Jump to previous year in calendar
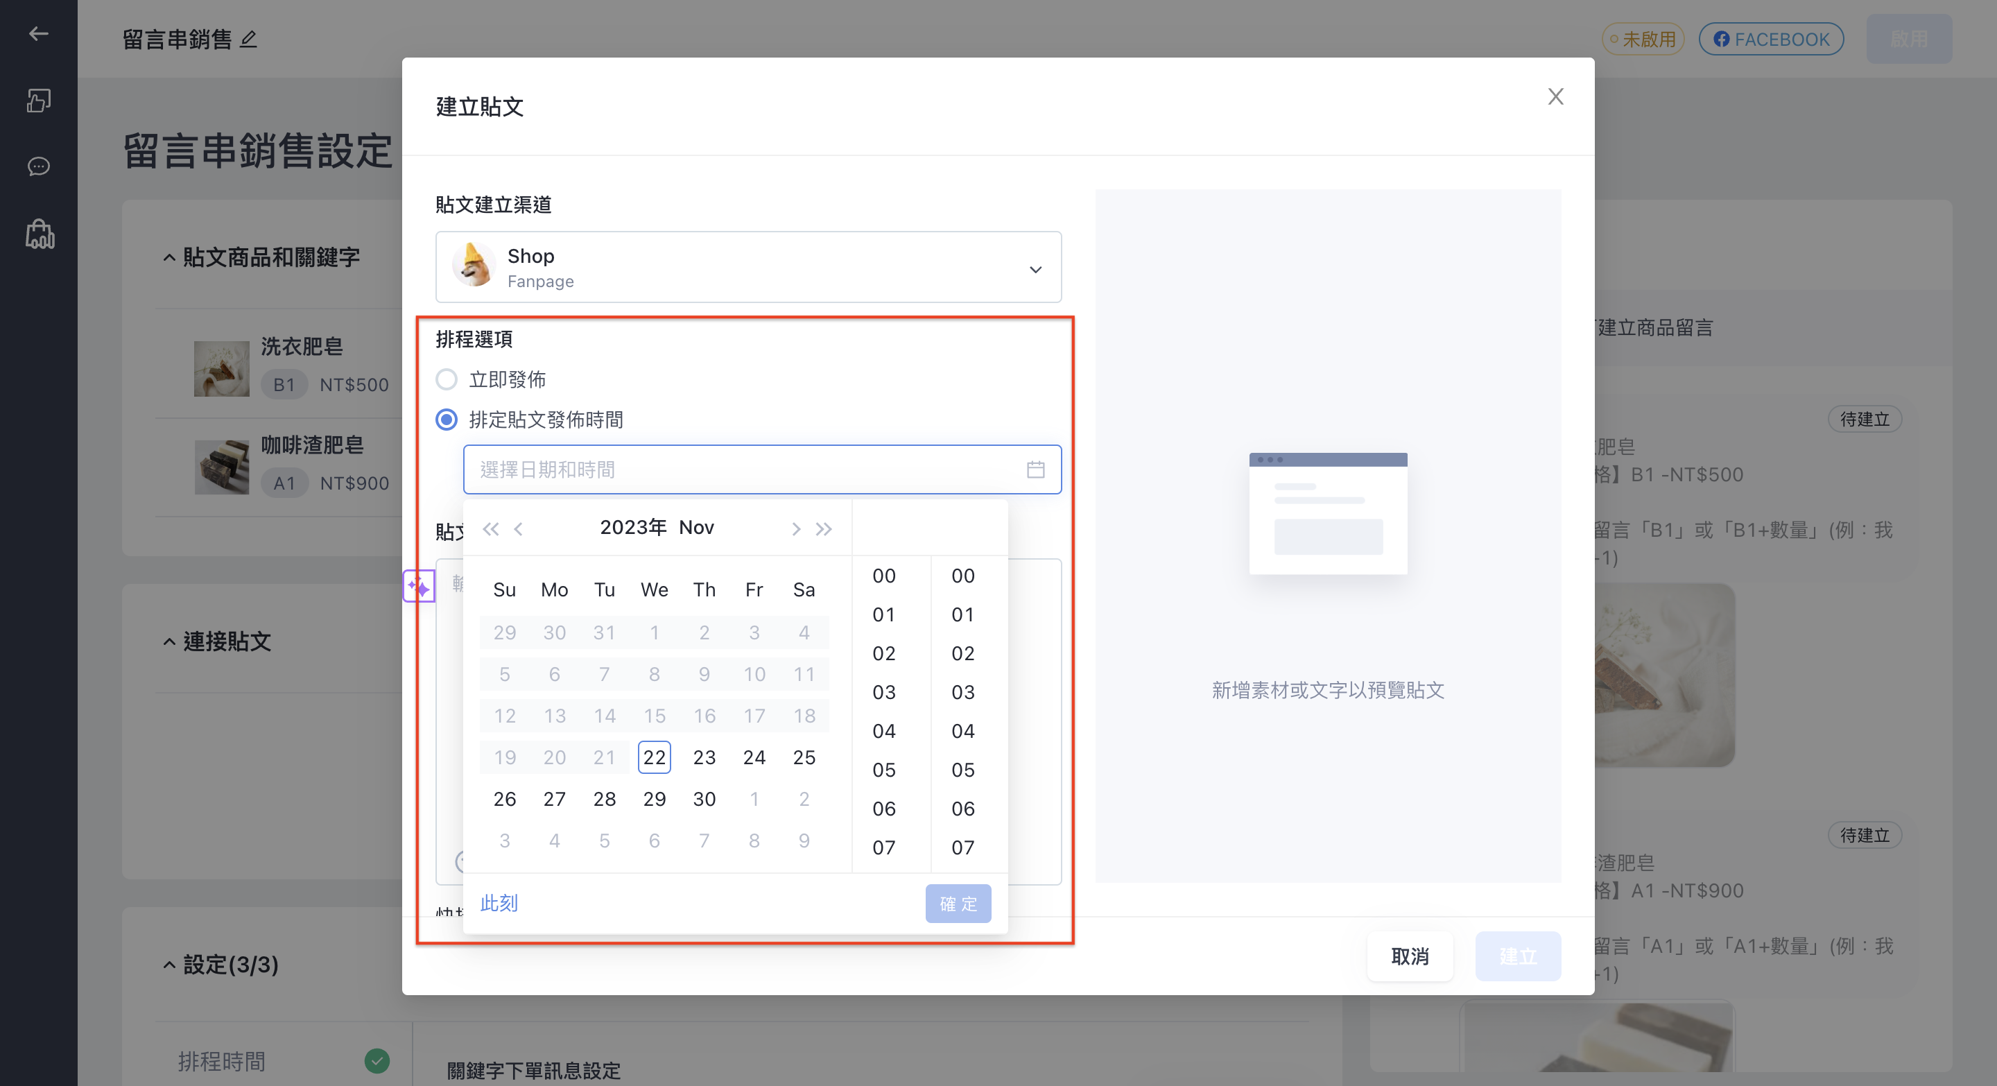1997x1086 pixels. click(x=490, y=528)
